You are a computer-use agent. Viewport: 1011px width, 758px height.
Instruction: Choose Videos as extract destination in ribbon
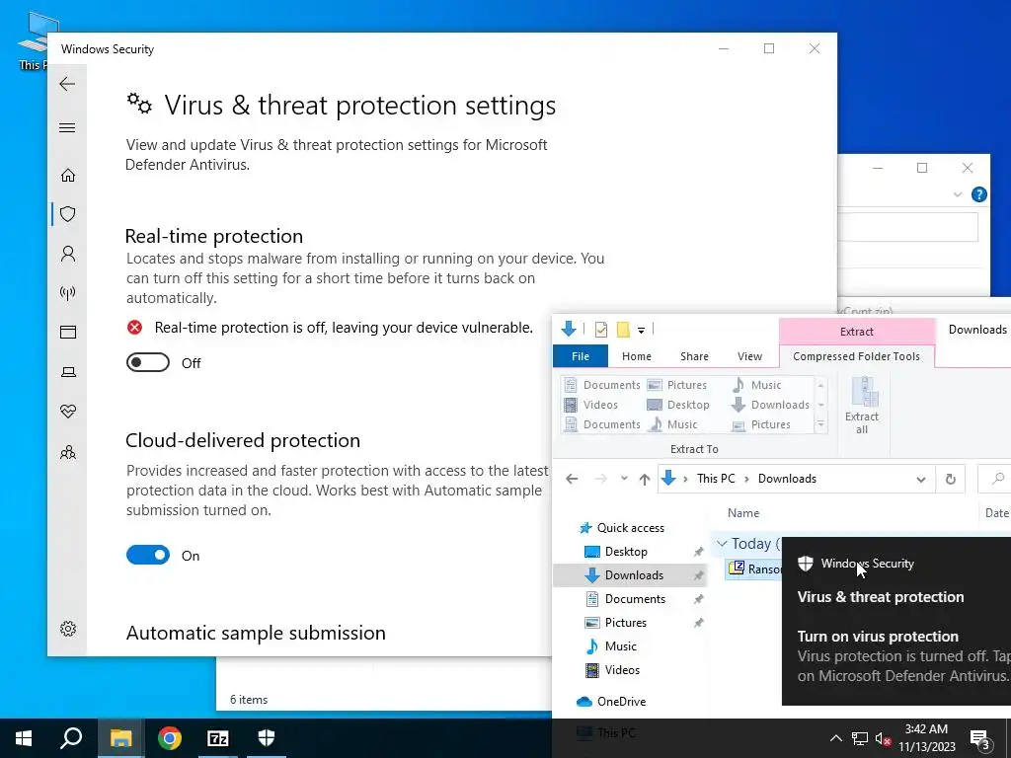click(x=591, y=405)
